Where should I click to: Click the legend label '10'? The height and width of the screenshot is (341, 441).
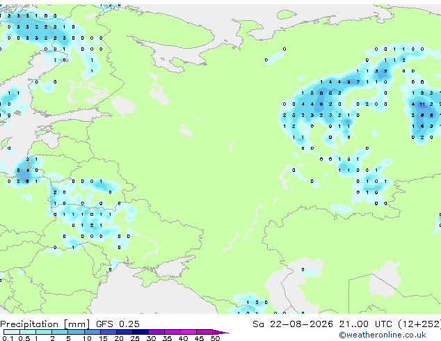tap(87, 338)
